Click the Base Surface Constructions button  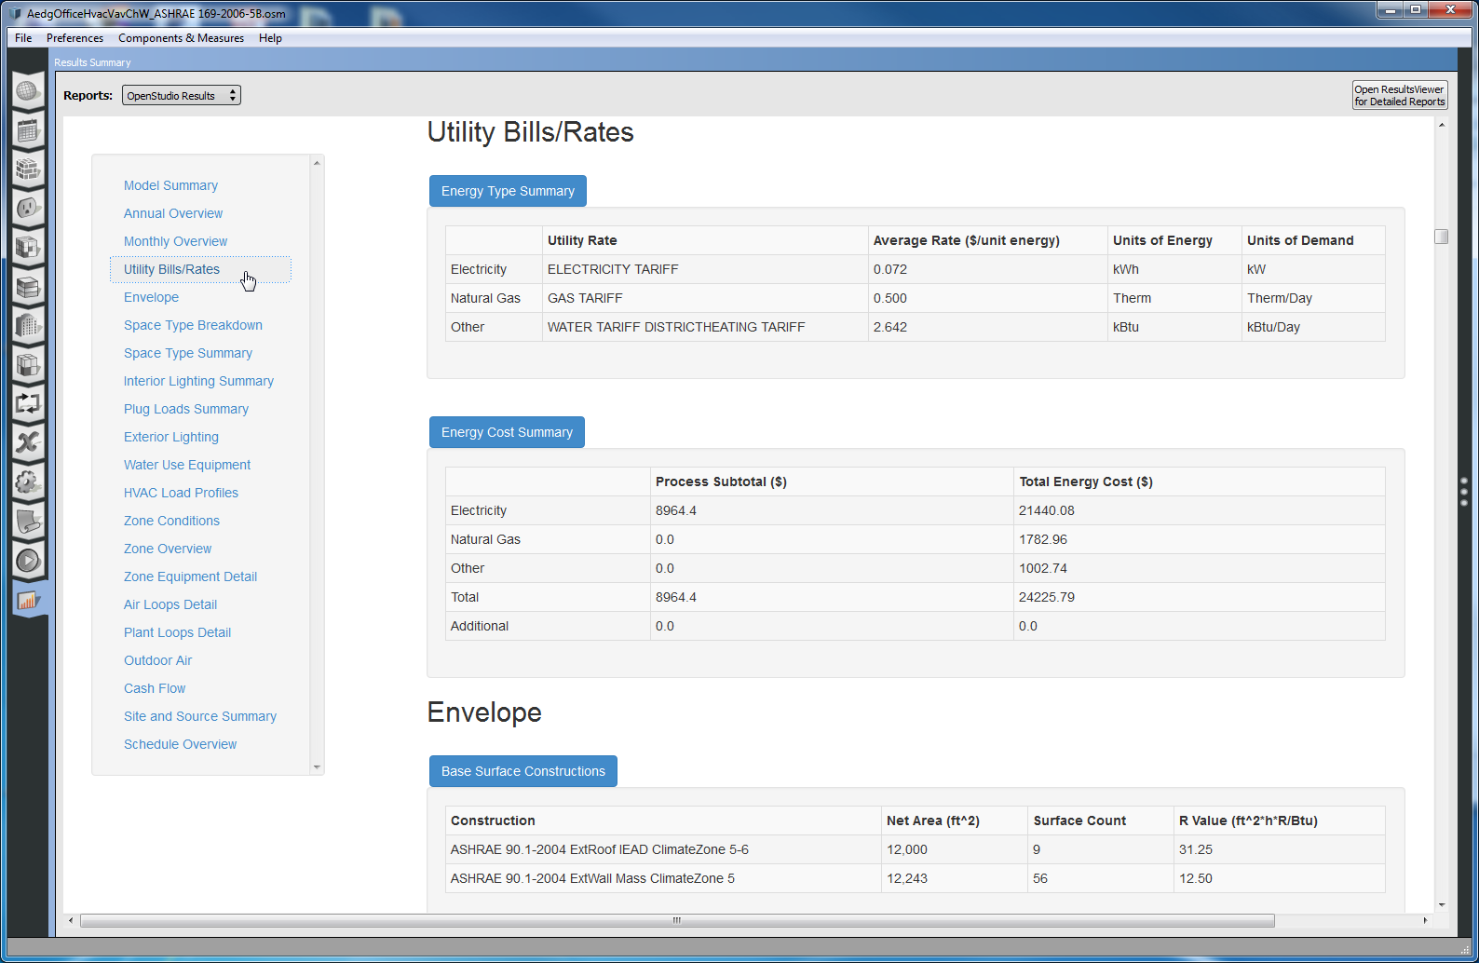point(523,771)
